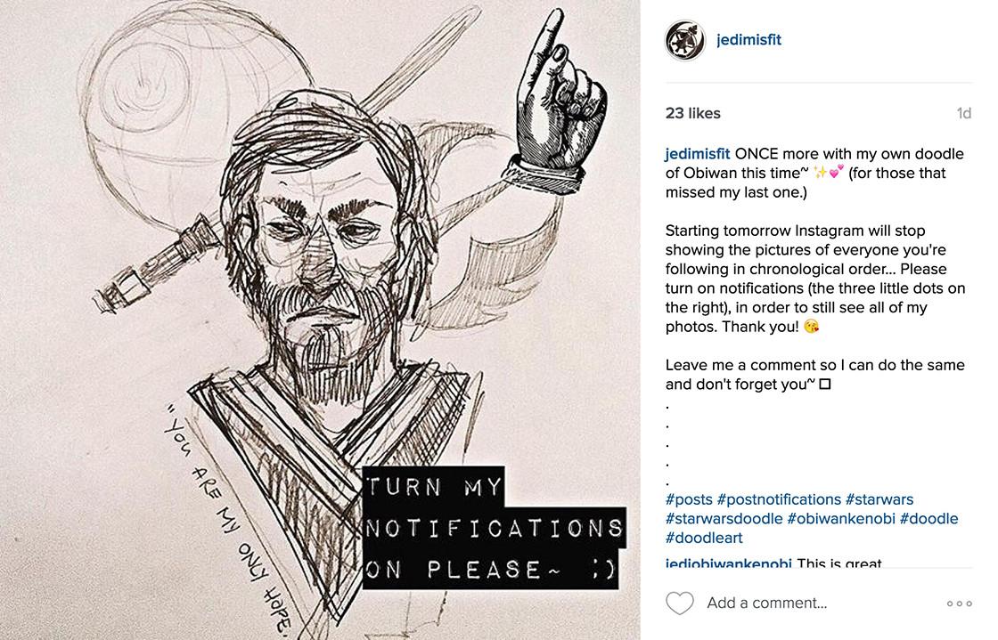Open the #obiwankenobi hashtag

pyautogui.click(x=841, y=519)
